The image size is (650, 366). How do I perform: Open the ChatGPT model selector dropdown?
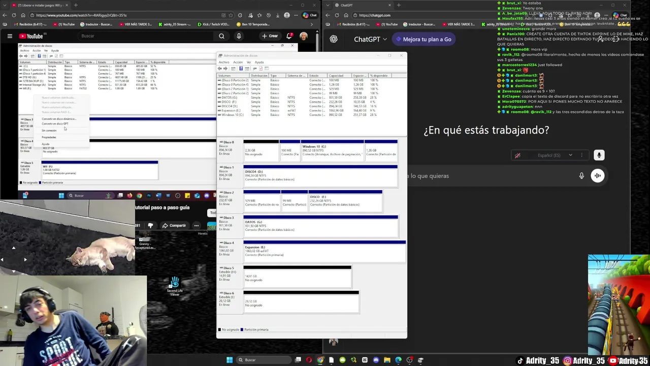[370, 39]
